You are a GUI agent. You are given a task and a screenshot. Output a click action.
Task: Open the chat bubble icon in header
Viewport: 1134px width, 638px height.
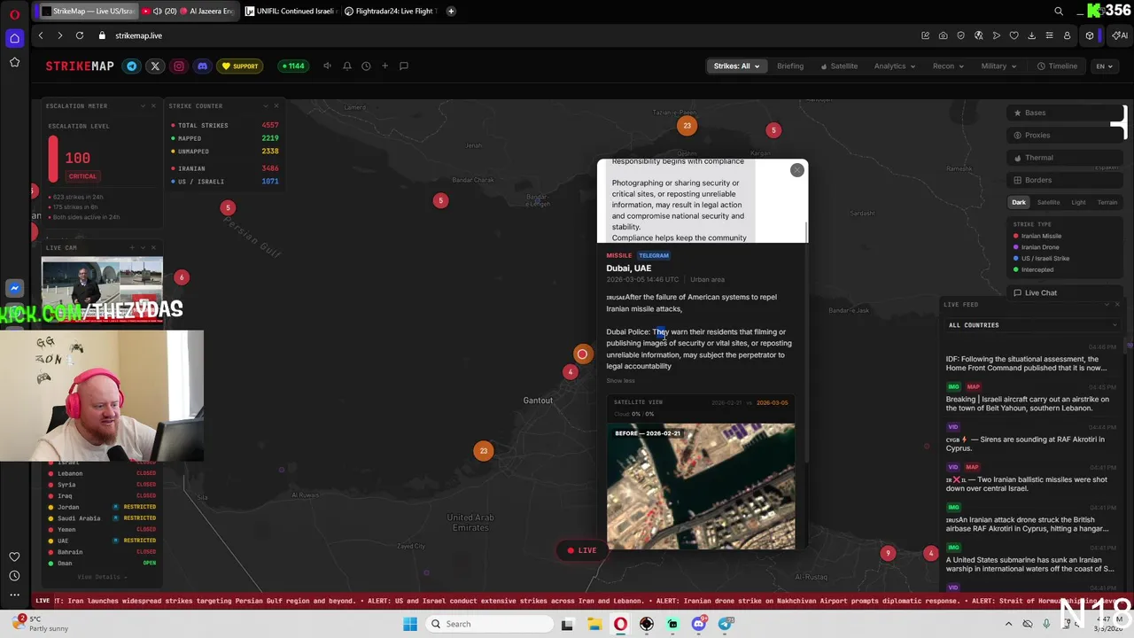(404, 66)
